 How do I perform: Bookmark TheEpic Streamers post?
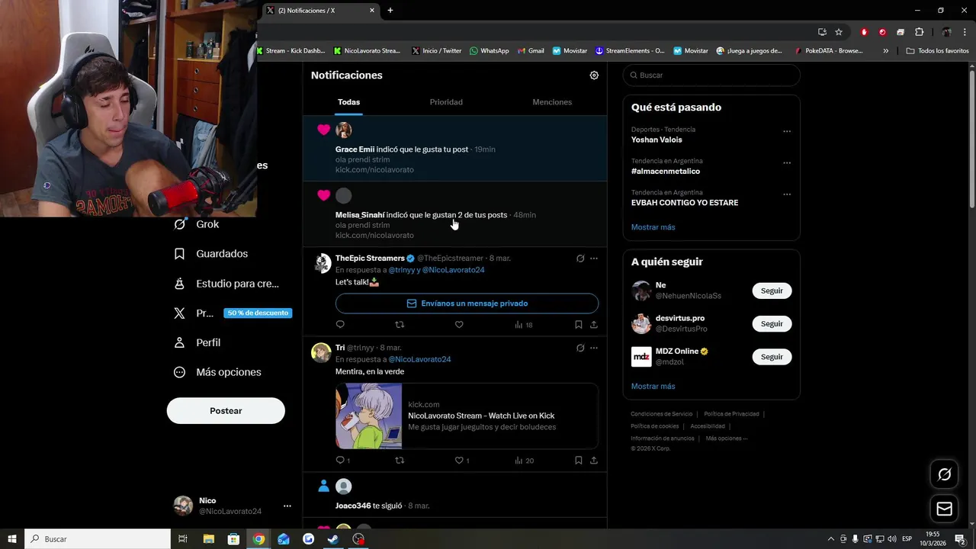(579, 325)
